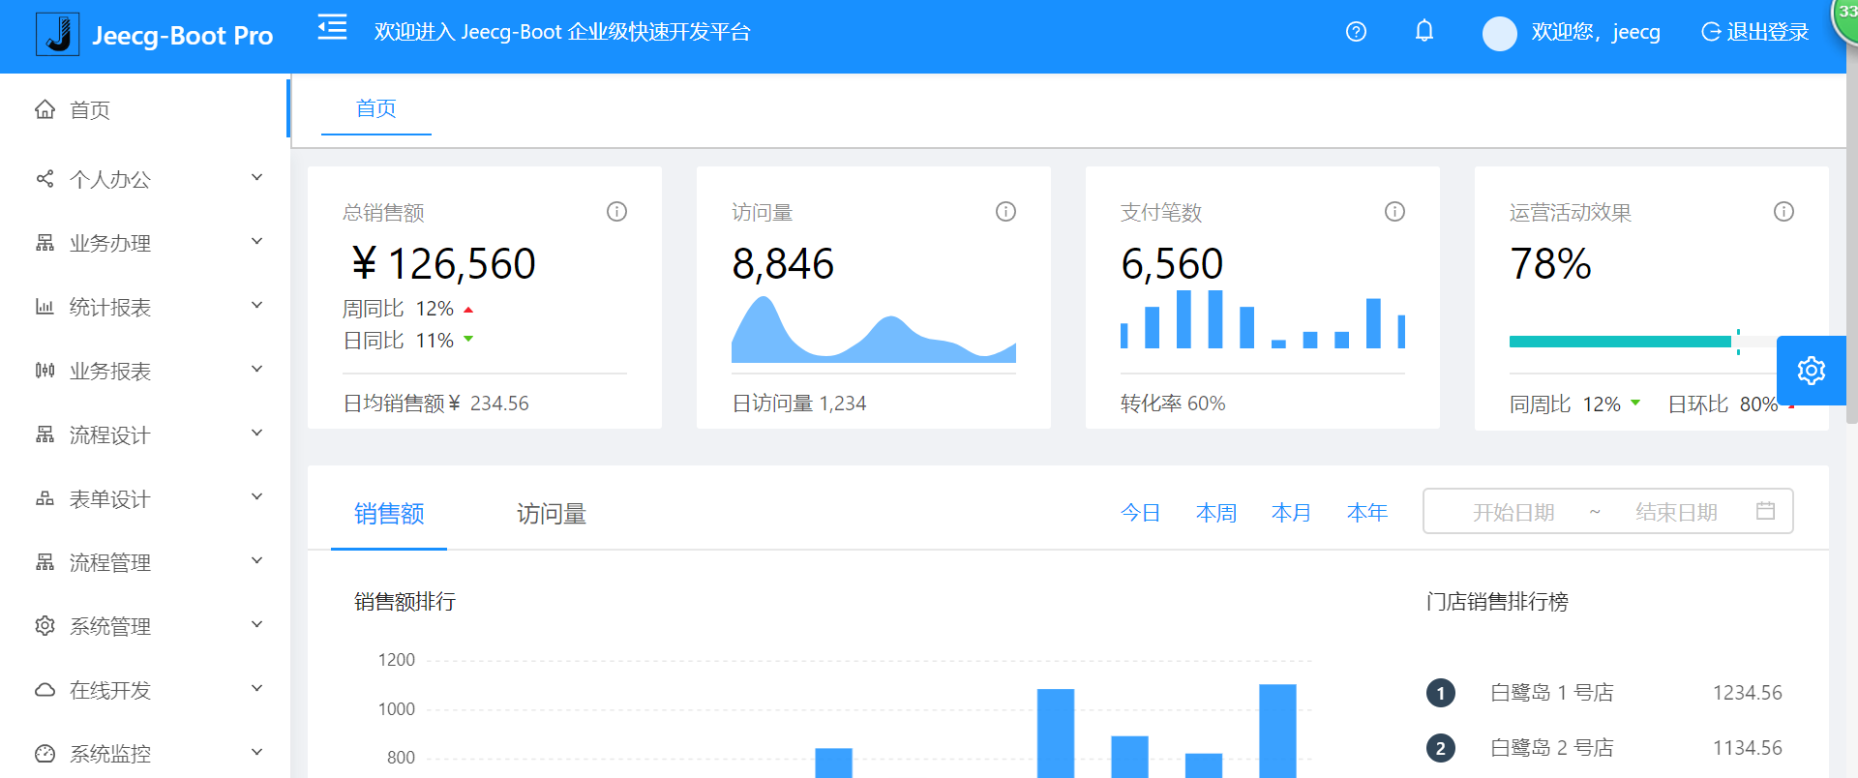Click the 转化率 60% text

coord(1173,404)
